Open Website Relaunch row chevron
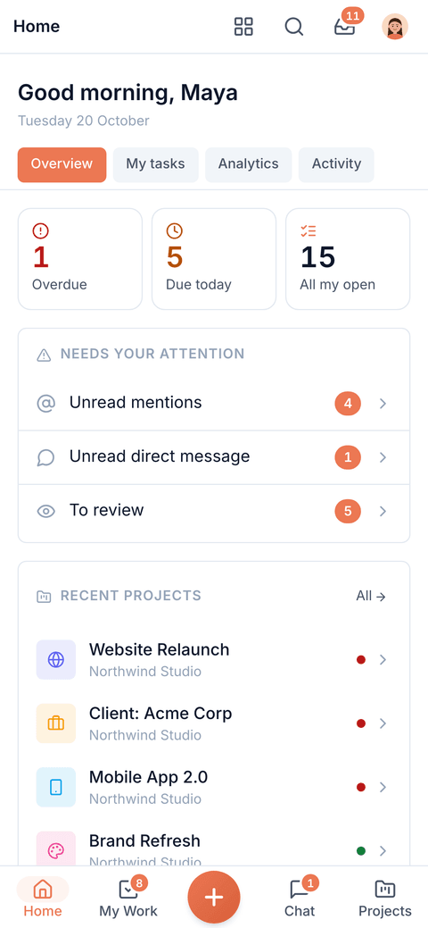The width and height of the screenshot is (428, 928). 383,659
